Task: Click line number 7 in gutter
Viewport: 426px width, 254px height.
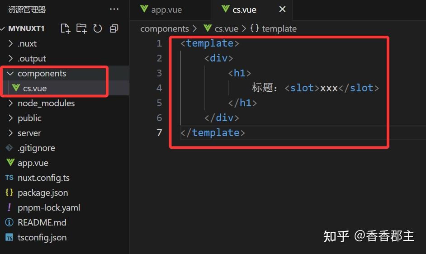Action: [x=159, y=132]
